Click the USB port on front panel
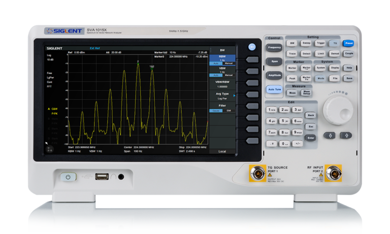This screenshot has height=234, width=390. tap(102, 177)
